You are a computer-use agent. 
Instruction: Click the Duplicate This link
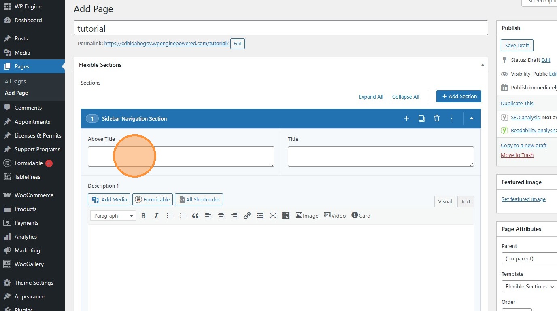(x=517, y=103)
